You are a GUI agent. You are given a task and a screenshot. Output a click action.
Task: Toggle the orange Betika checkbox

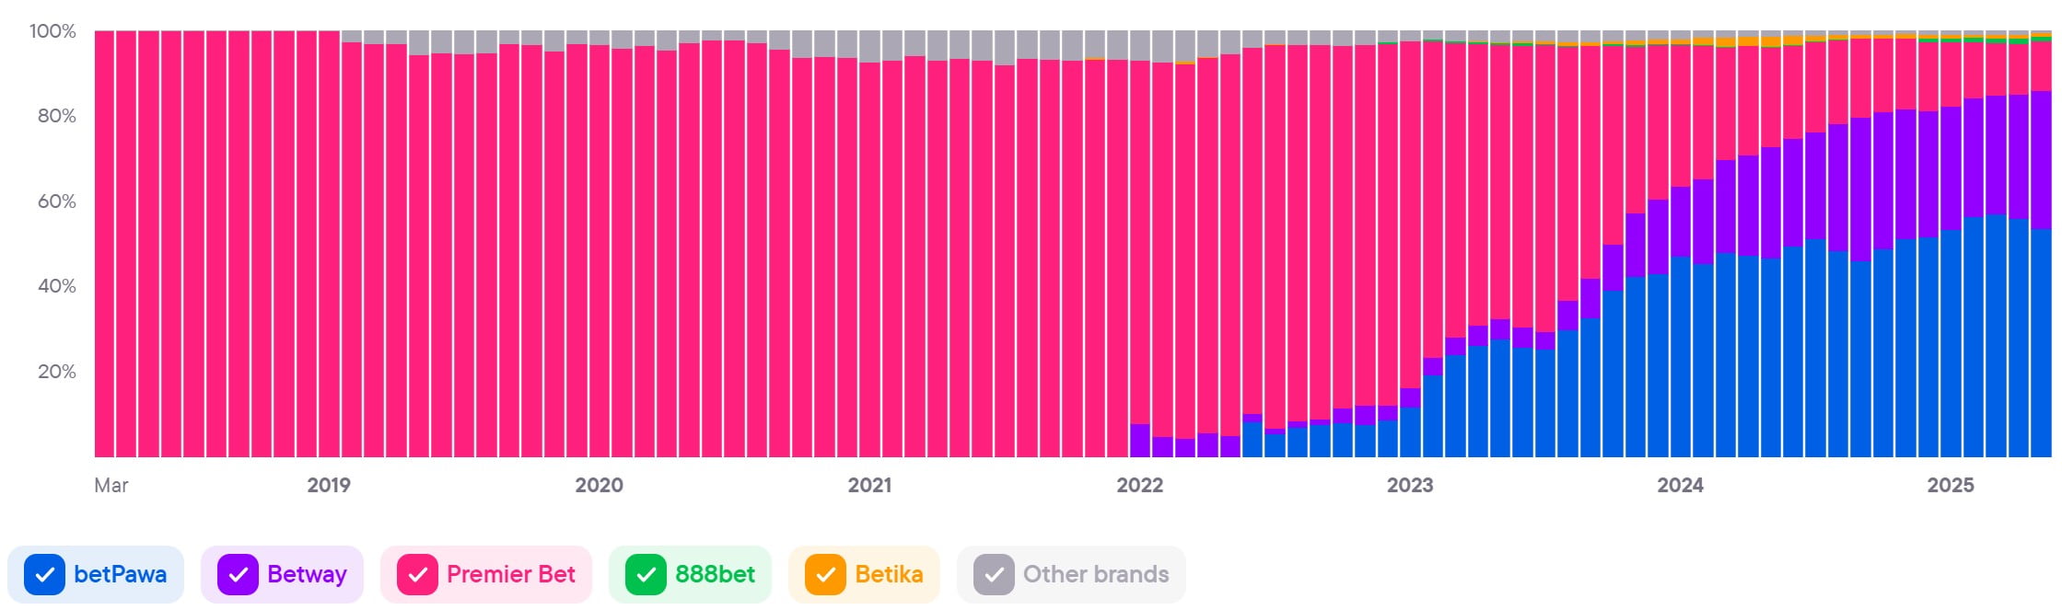[x=825, y=575]
